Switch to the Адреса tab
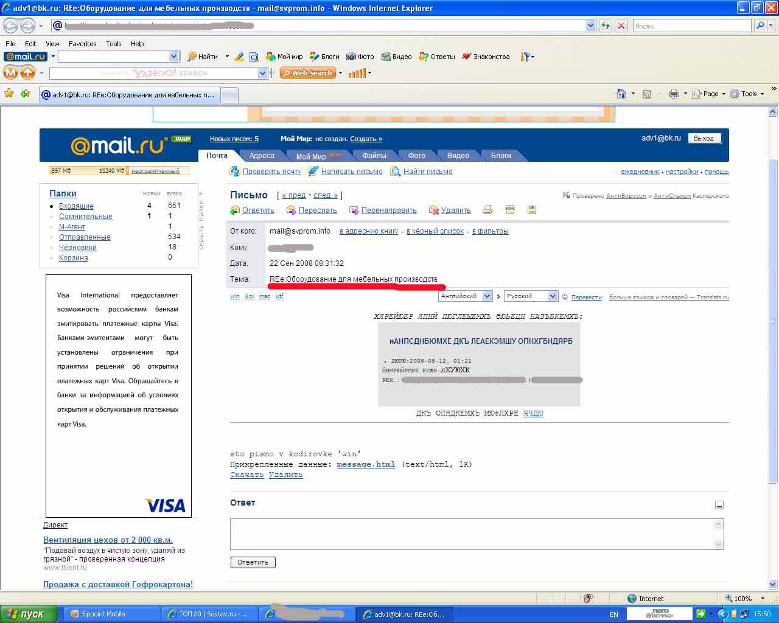 tap(262, 156)
